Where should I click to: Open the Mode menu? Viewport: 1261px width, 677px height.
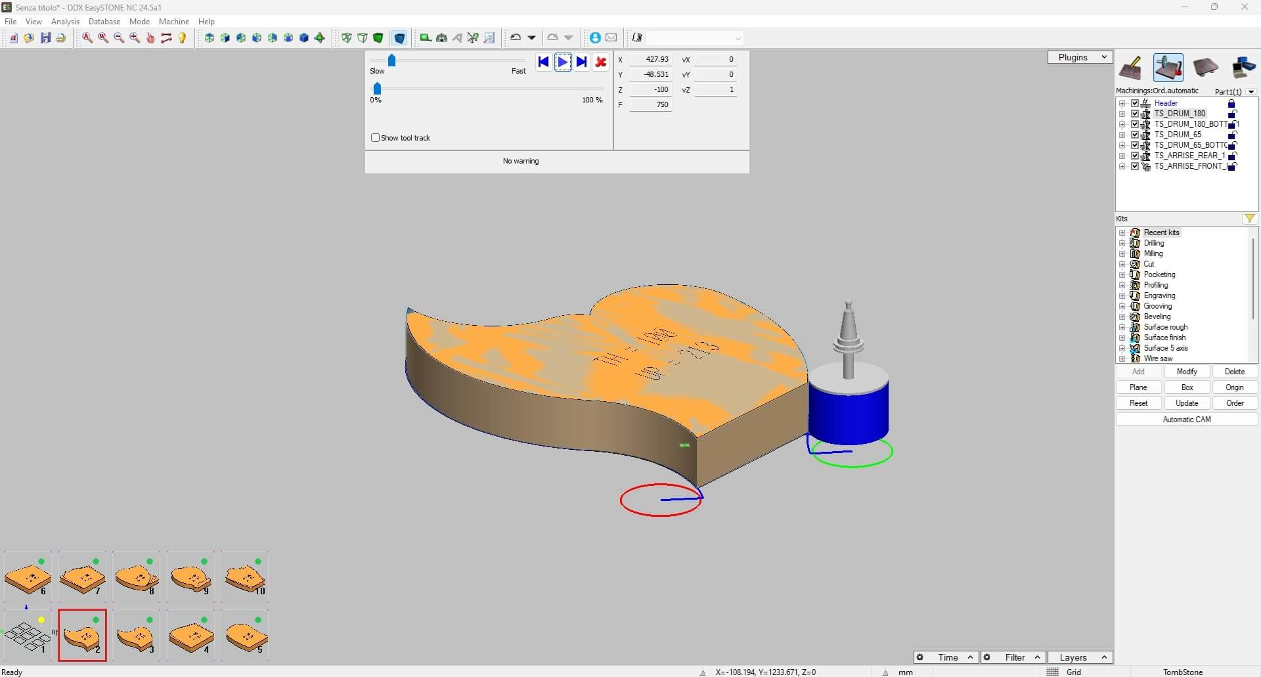139,22
